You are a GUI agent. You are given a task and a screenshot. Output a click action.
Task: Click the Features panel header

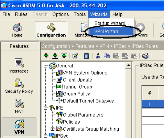(x=19, y=46)
